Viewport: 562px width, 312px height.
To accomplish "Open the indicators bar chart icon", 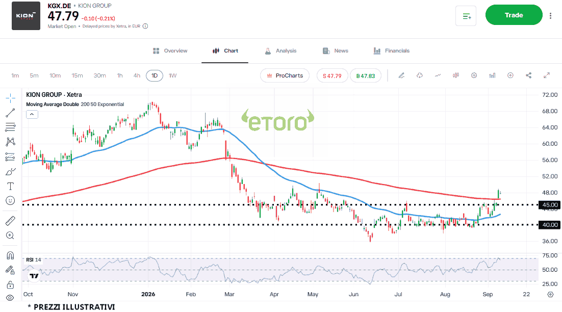I will point(492,75).
